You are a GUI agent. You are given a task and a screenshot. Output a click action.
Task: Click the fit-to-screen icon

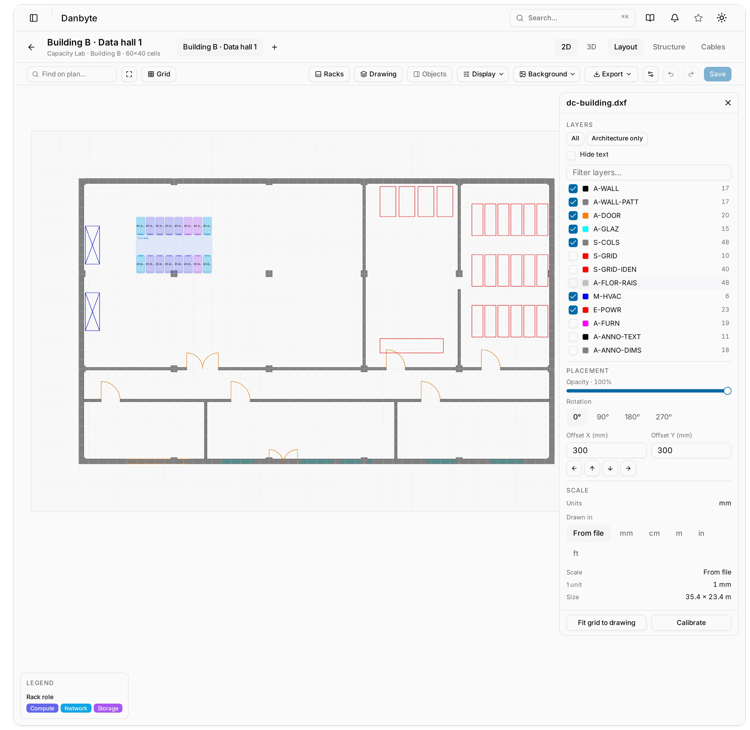point(129,74)
